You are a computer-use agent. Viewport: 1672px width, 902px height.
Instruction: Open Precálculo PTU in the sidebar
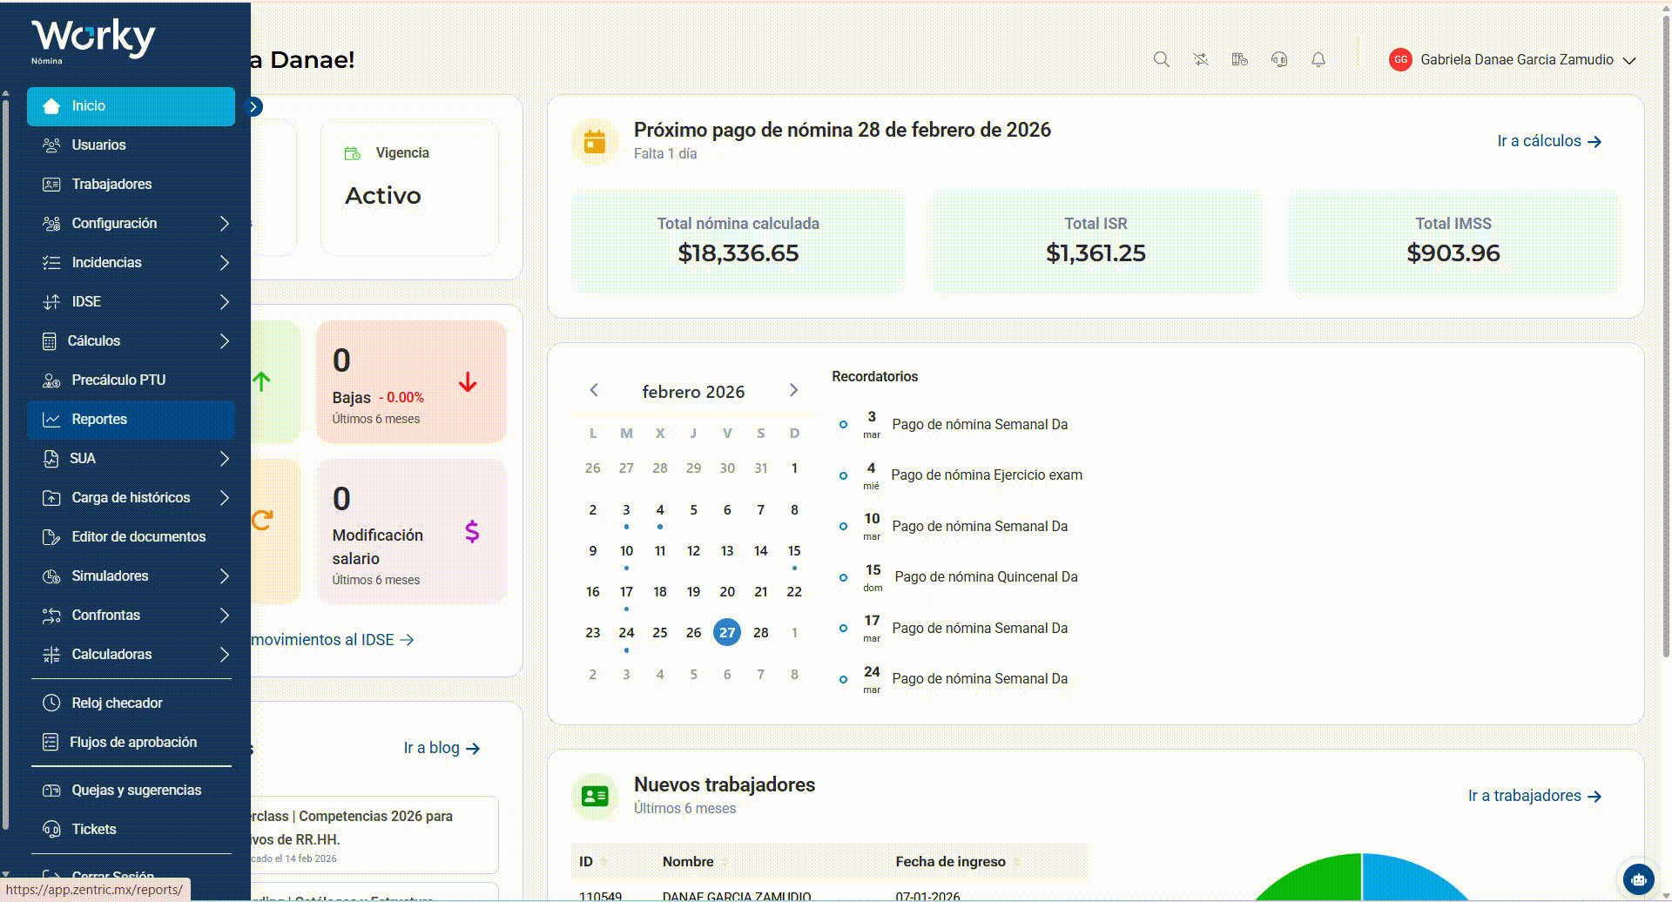131,380
